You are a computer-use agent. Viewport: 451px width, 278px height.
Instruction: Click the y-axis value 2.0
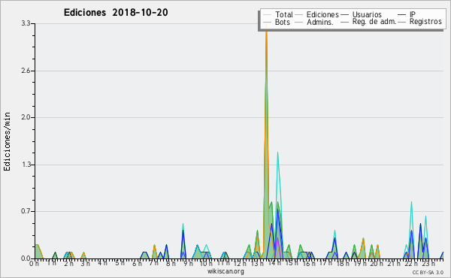pyautogui.click(x=26, y=117)
